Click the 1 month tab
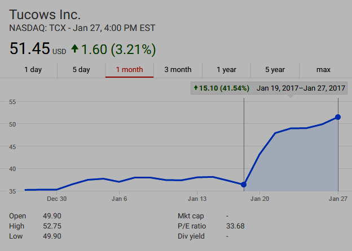The image size is (352, 251). click(130, 70)
